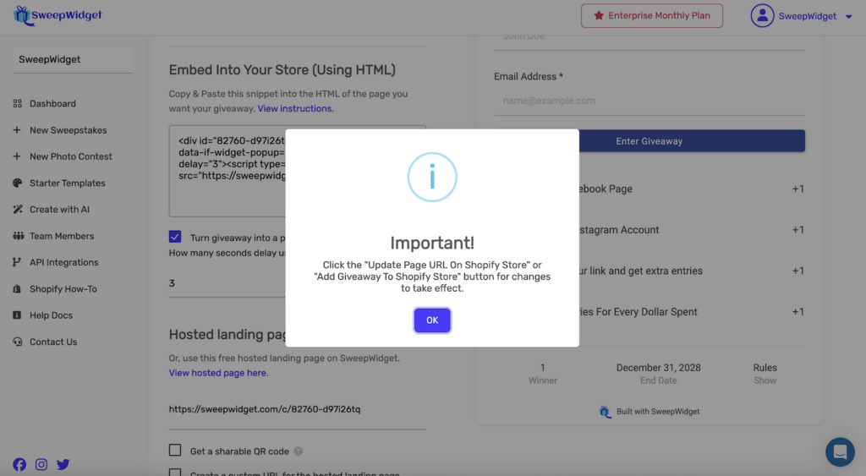Click the star Enterprise Monthly Plan button
866x476 pixels.
point(652,15)
